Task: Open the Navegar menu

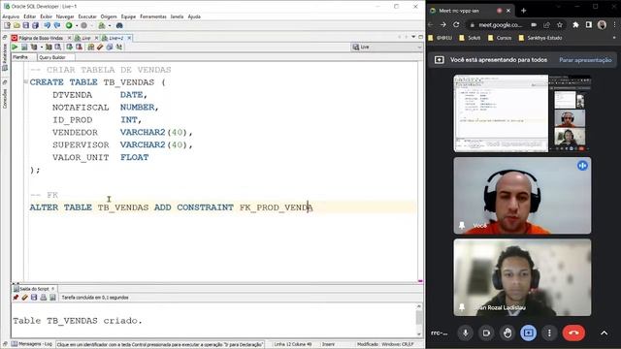Action: click(x=65, y=16)
